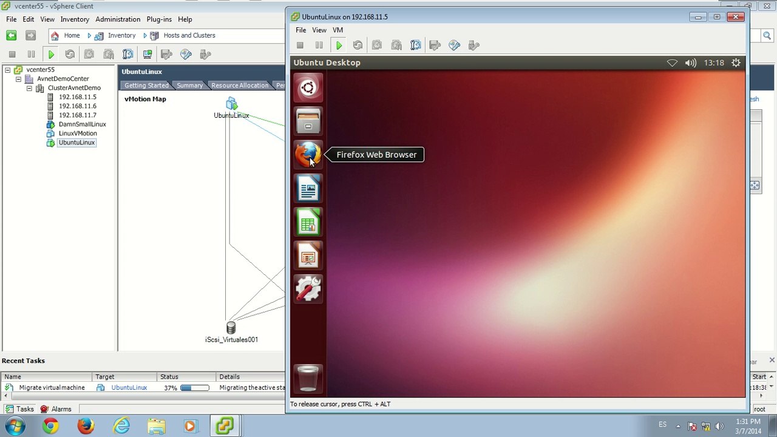The width and height of the screenshot is (777, 437).
Task: Open UbuntuLinux target link in Recent Tasks
Action: pos(129,387)
